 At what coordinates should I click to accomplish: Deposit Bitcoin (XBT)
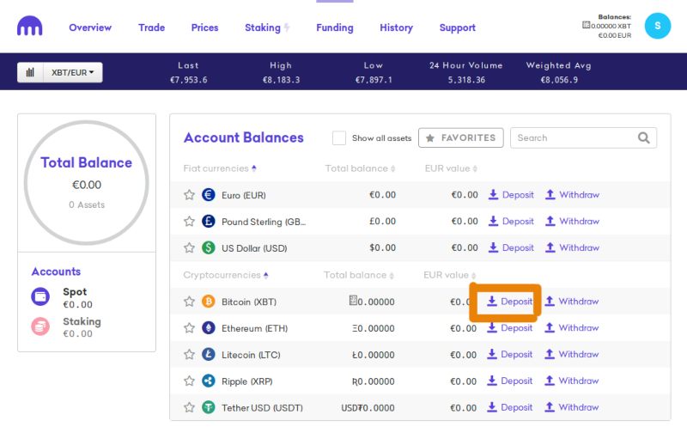pyautogui.click(x=510, y=302)
